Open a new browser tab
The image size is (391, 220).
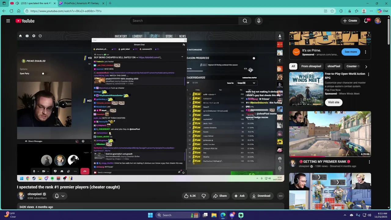pyautogui.click(x=110, y=3)
